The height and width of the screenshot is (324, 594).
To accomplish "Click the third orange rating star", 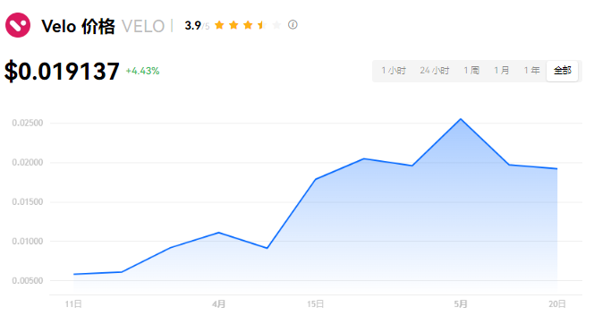I will pyautogui.click(x=248, y=25).
